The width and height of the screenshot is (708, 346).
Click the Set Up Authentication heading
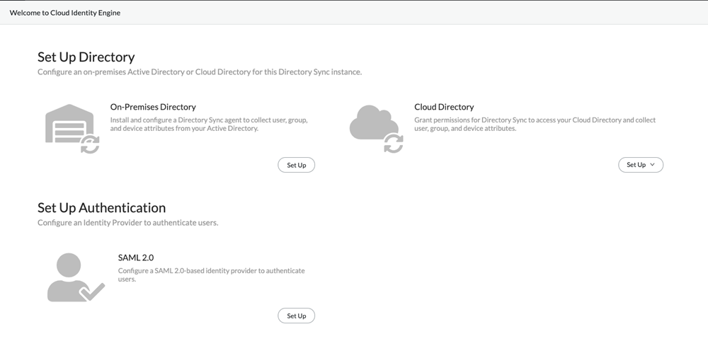pyautogui.click(x=101, y=208)
